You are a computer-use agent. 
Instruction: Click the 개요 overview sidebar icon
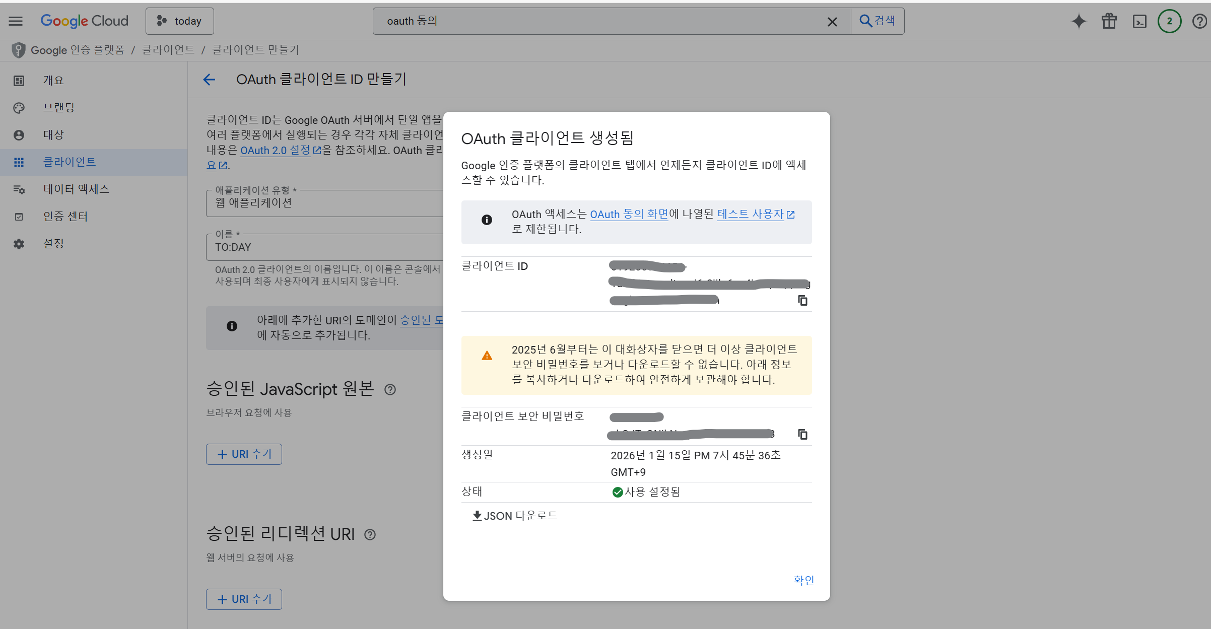pyautogui.click(x=19, y=81)
